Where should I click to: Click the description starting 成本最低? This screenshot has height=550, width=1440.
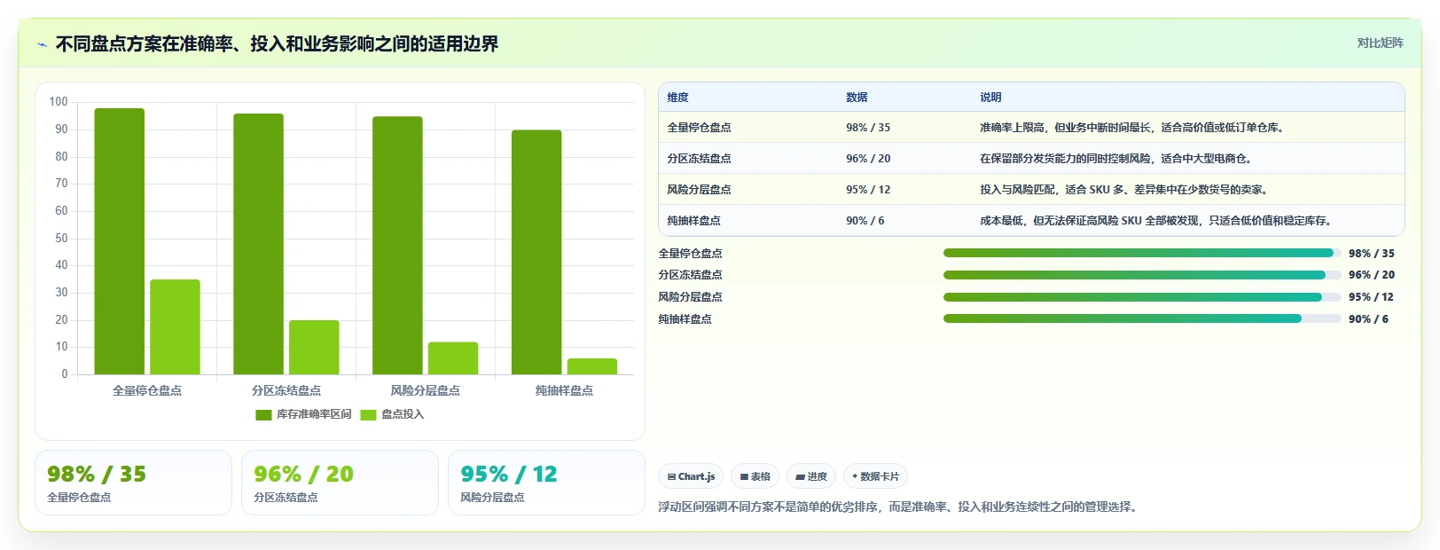tap(1156, 221)
